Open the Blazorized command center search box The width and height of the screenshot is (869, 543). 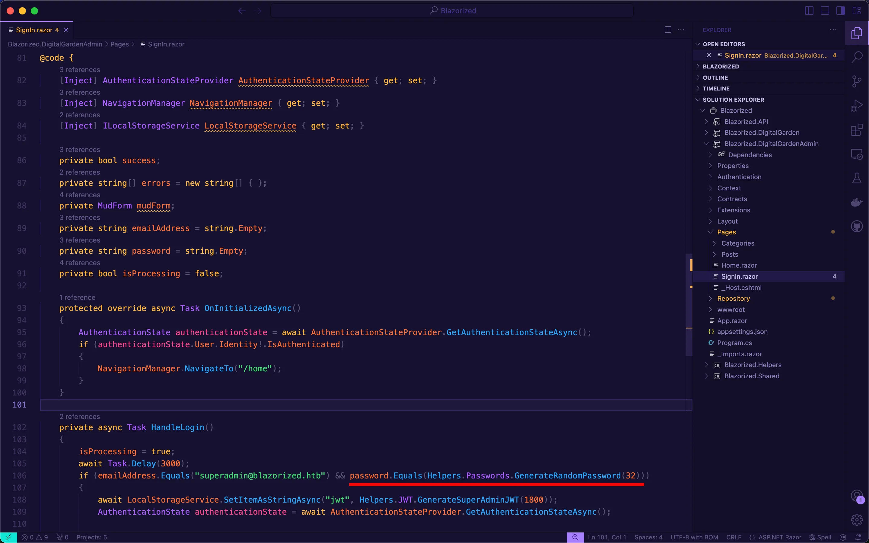coord(452,11)
